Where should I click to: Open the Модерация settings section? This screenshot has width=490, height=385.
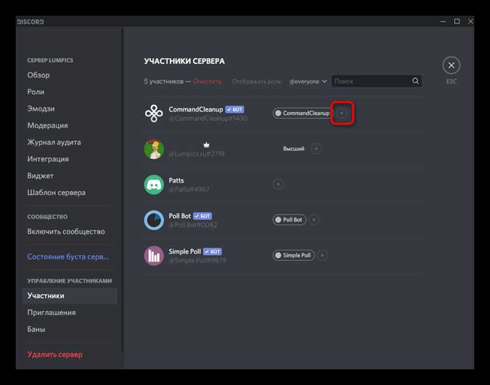48,125
